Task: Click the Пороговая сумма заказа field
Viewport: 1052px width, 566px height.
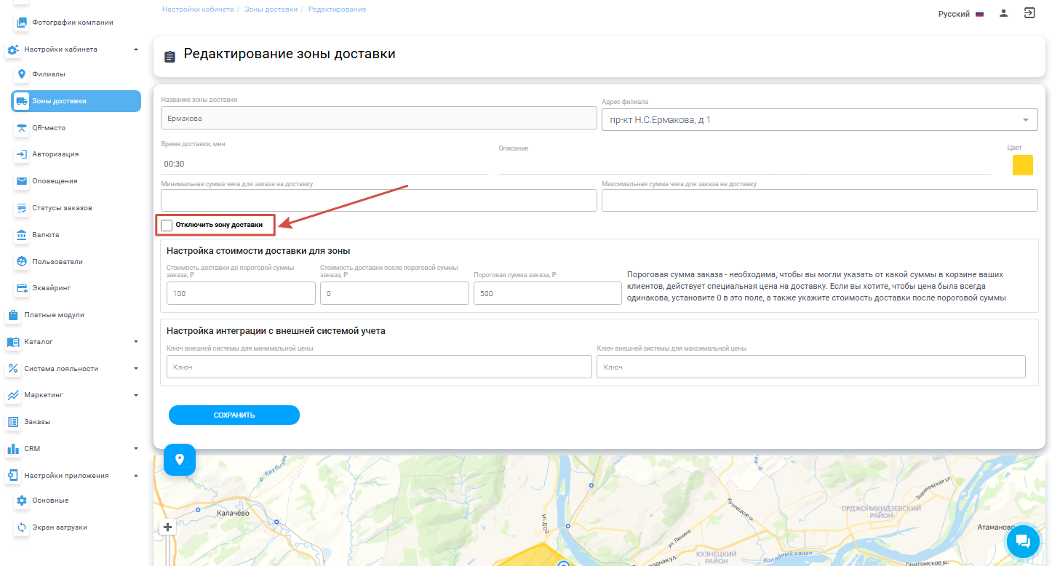Action: point(547,293)
